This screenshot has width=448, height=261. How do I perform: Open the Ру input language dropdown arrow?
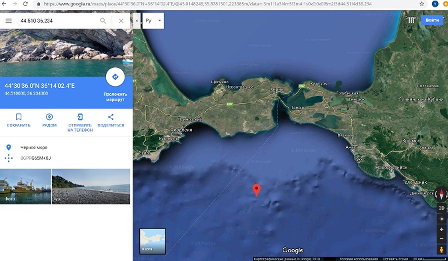[x=160, y=21]
